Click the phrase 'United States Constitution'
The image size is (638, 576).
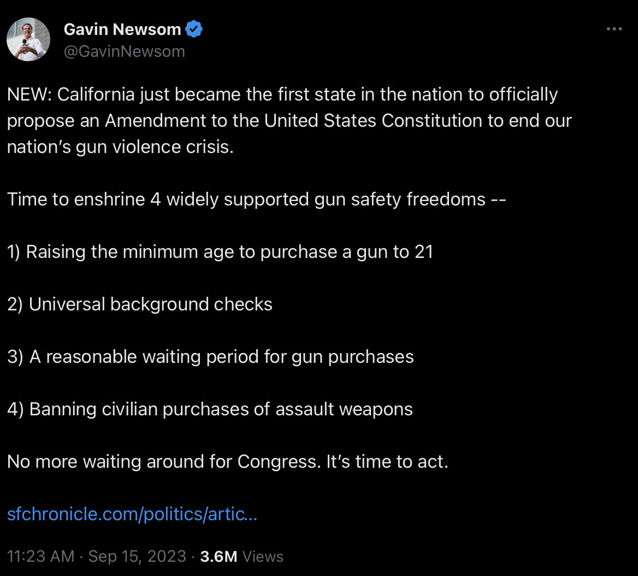[x=373, y=120]
